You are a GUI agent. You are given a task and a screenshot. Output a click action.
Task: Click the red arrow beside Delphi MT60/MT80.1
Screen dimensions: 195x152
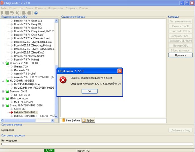pyautogui.click(x=11, y=112)
